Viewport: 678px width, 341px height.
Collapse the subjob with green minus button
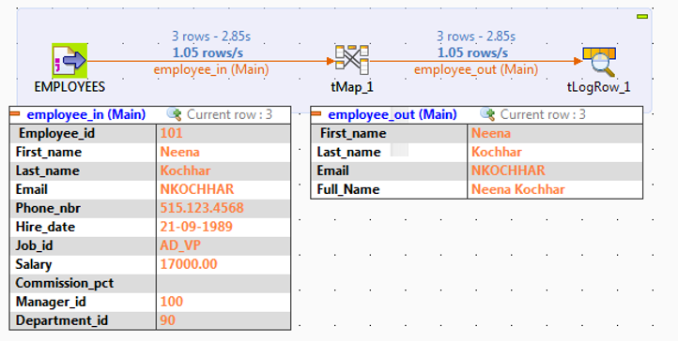pyautogui.click(x=642, y=16)
